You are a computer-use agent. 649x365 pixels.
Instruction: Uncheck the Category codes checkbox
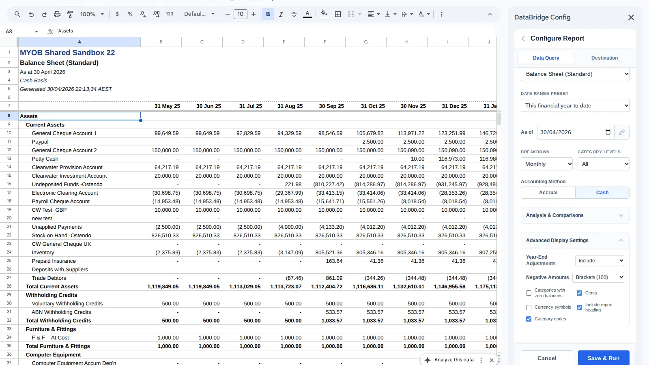tap(529, 319)
